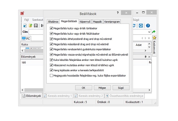Click next tab right arrow in main window
The width and height of the screenshot is (178, 121).
point(146,38)
